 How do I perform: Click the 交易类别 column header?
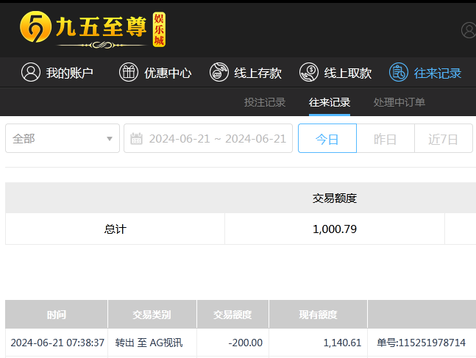pyautogui.click(x=152, y=315)
